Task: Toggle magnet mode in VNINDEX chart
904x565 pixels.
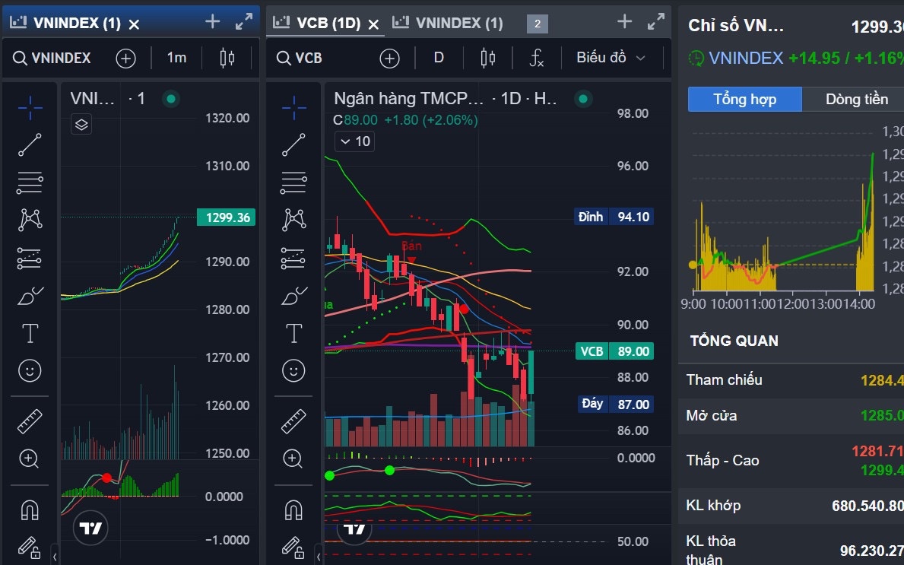Action: click(30, 509)
